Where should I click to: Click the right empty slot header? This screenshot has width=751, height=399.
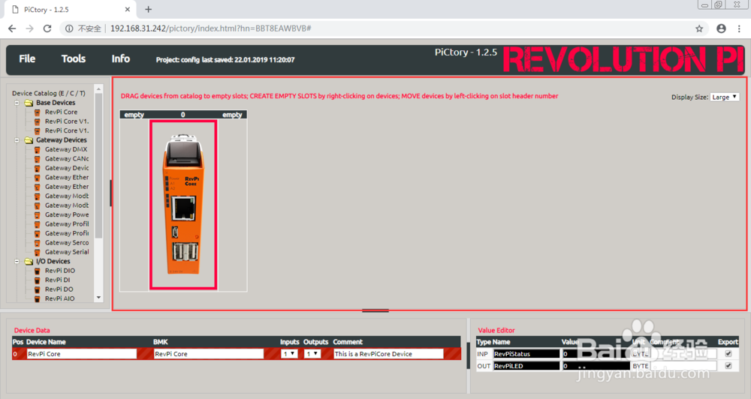pos(232,115)
